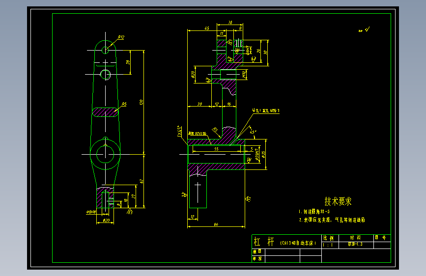The width and height of the screenshot is (426, 276).
Task: Select the 45° angle annotation
Action: point(253,132)
